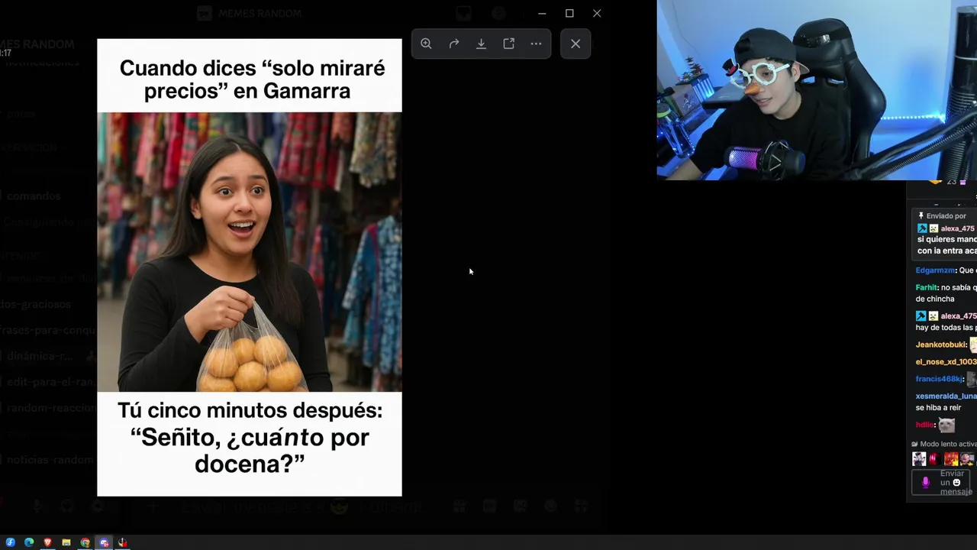
Task: Click the cat emote next to hdlio
Action: (946, 425)
